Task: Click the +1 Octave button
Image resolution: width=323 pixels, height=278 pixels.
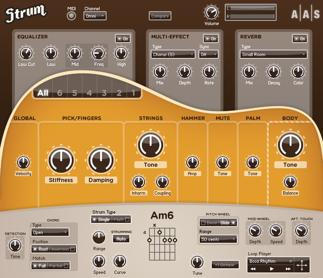Action: pos(225,265)
